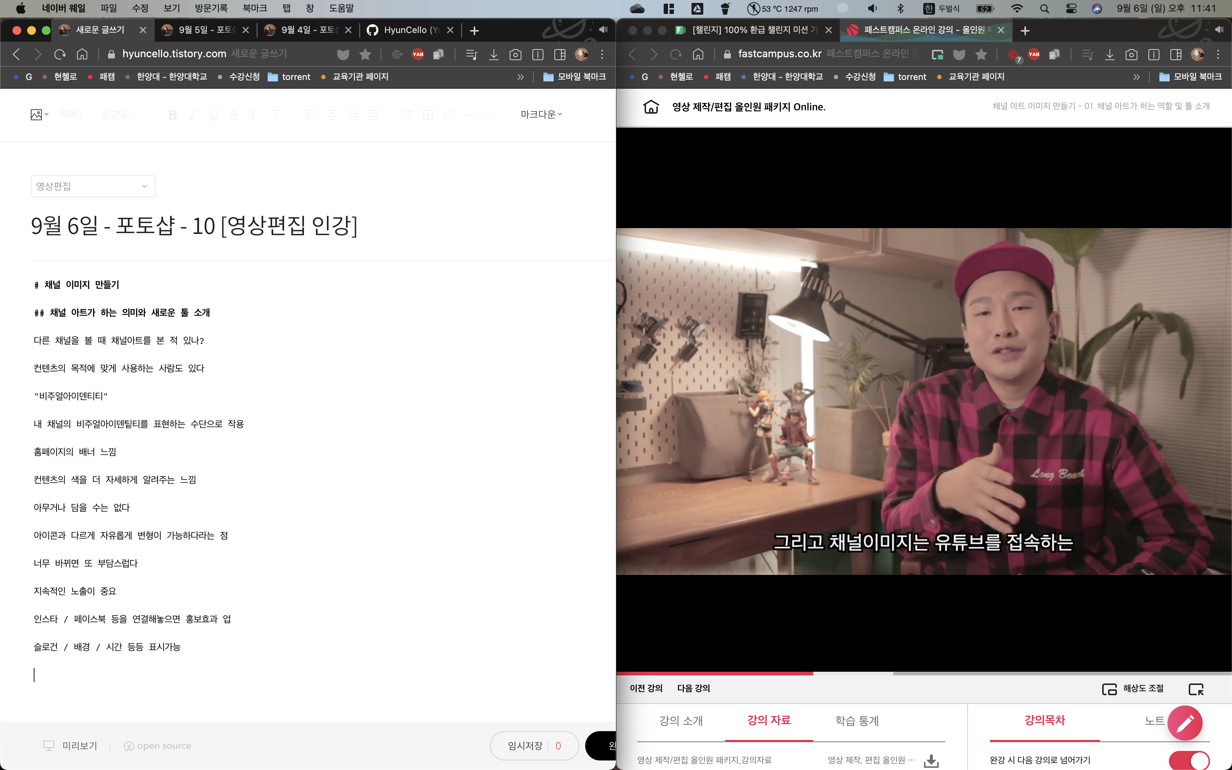Click the left browser's tab audio mute icon
Image resolution: width=1232 pixels, height=770 pixels.
[603, 30]
